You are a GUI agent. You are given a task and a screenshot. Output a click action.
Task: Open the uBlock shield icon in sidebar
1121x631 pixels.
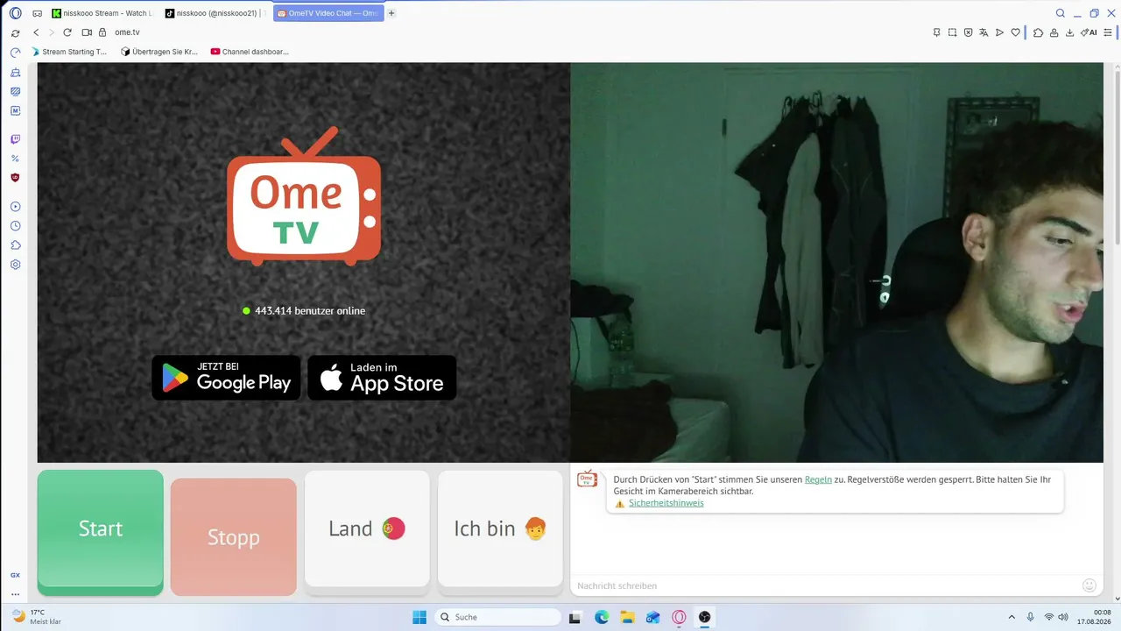15,177
